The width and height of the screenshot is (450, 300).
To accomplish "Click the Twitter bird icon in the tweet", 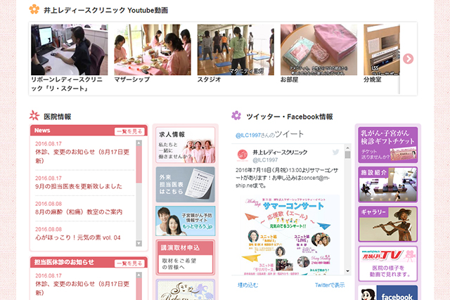I will pos(335,152).
